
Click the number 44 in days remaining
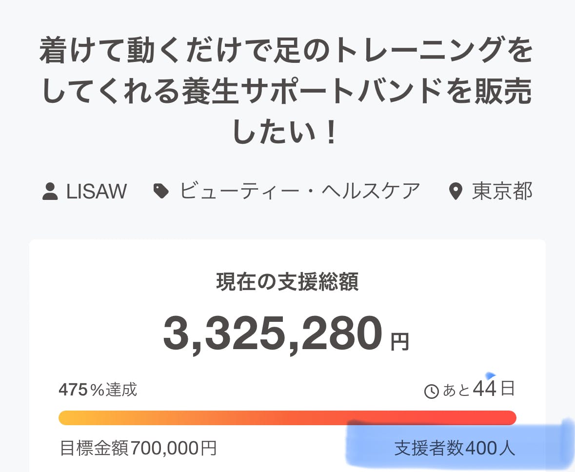tap(484, 390)
